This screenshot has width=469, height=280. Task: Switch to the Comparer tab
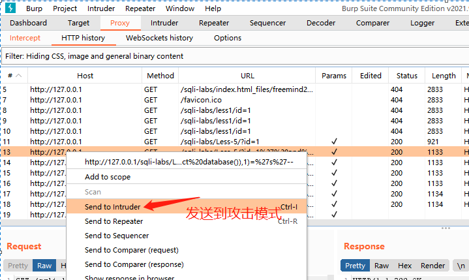[372, 23]
